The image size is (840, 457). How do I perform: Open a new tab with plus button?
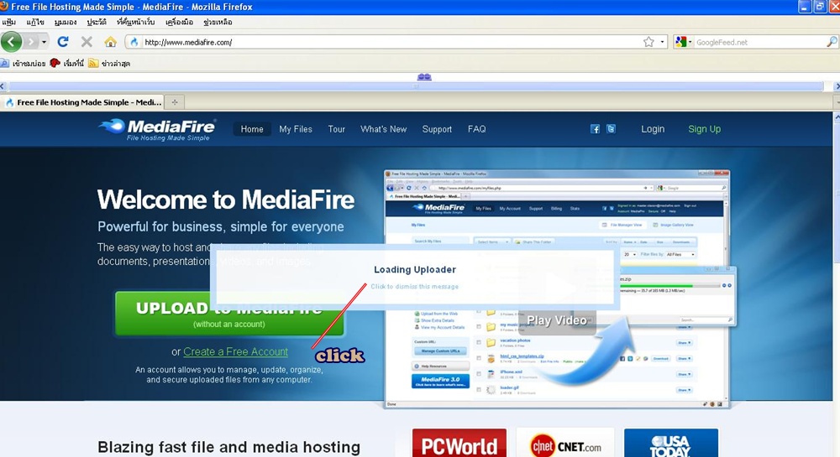tap(174, 102)
